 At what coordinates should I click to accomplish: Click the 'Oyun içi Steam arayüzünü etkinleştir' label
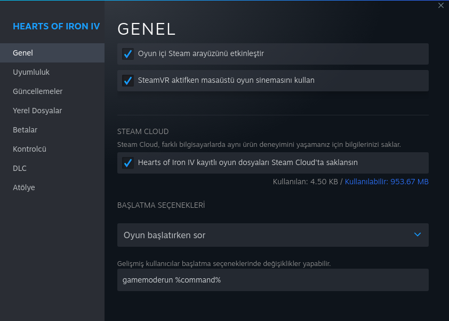(x=201, y=54)
